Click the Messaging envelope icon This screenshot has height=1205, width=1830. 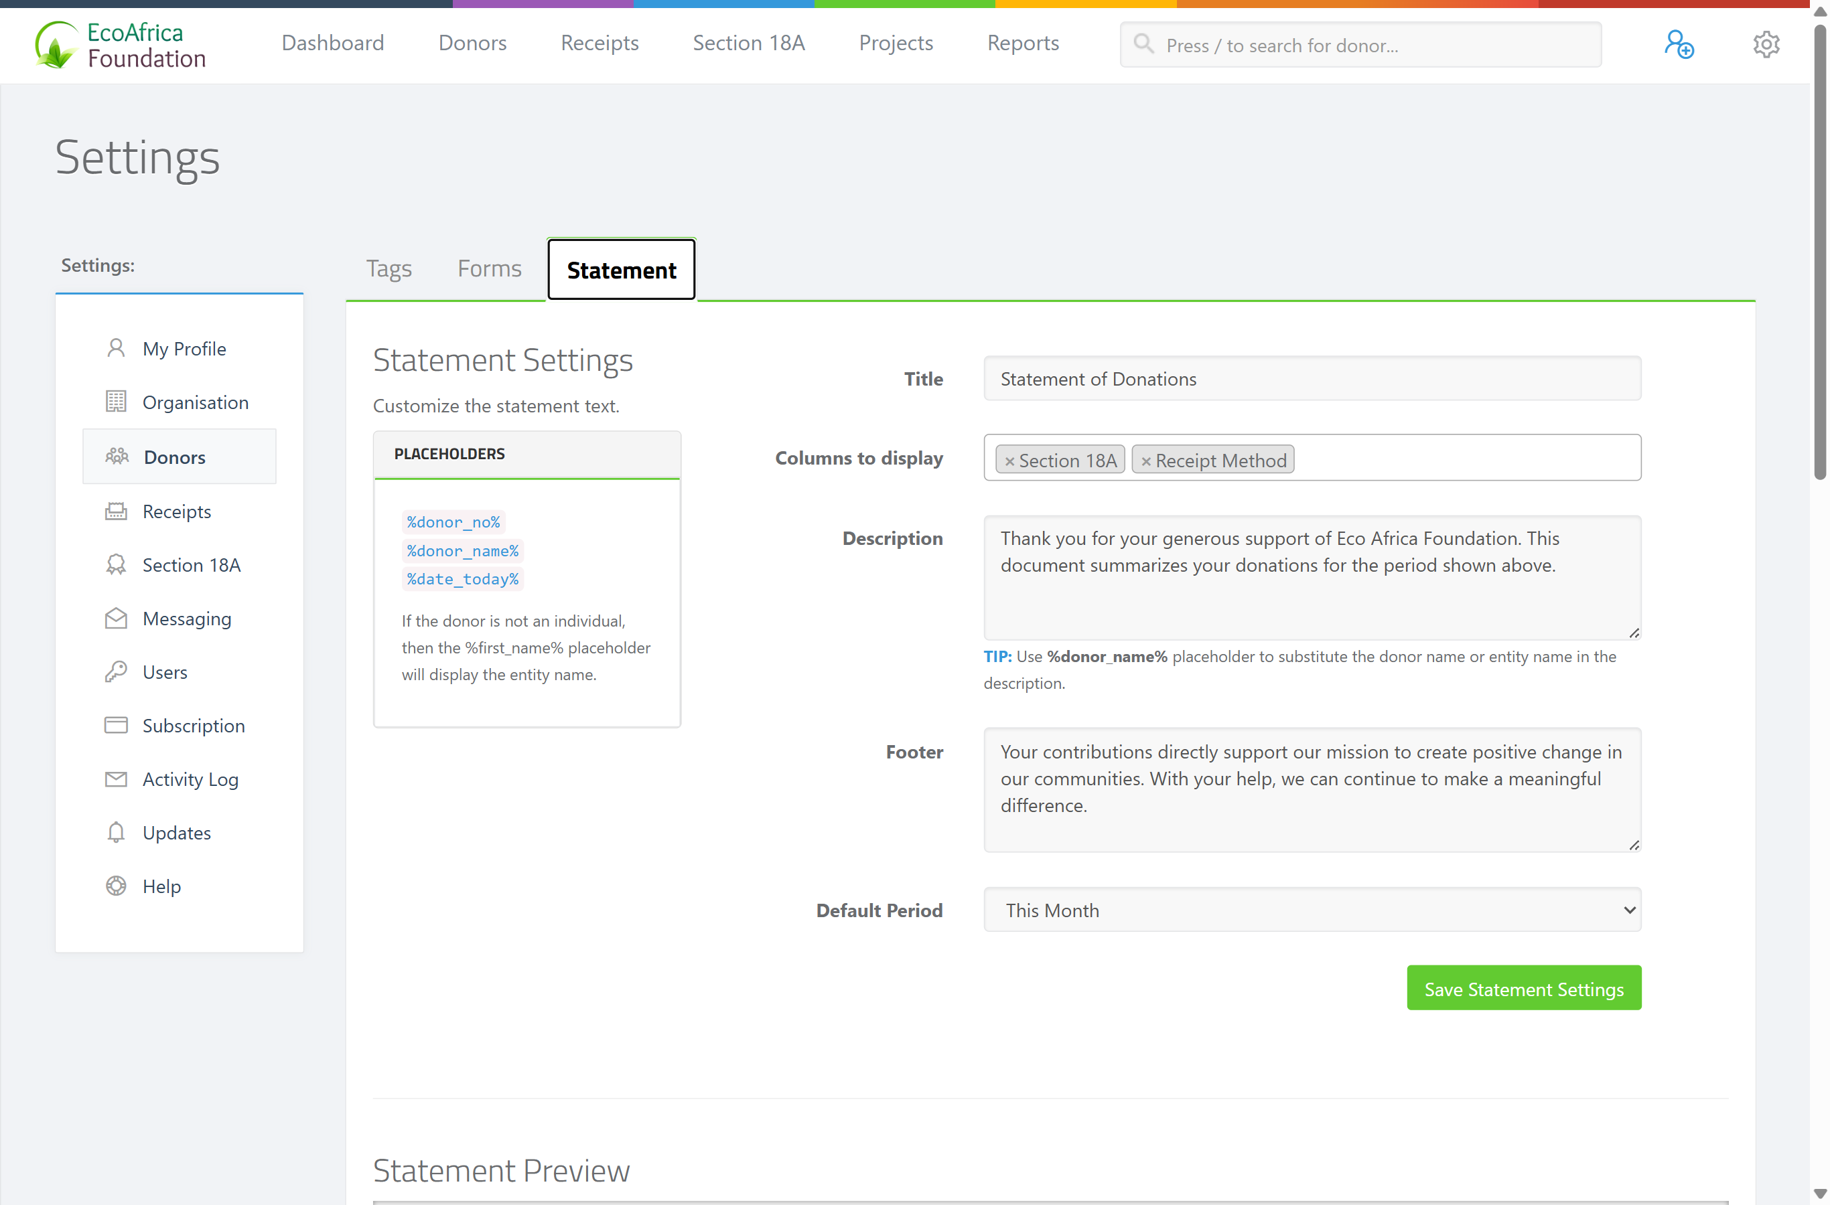point(116,618)
